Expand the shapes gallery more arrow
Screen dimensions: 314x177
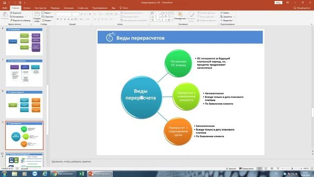pos(172,20)
